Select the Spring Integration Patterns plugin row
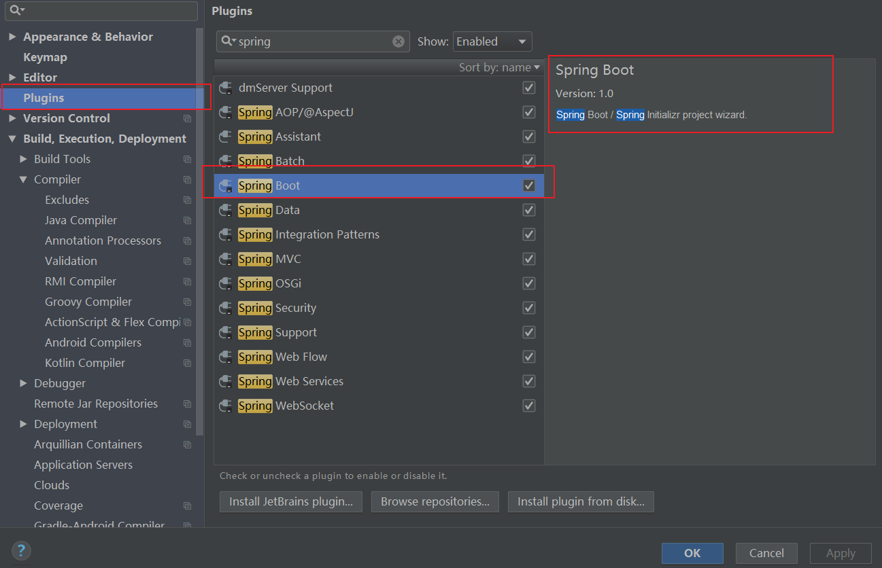 point(379,234)
